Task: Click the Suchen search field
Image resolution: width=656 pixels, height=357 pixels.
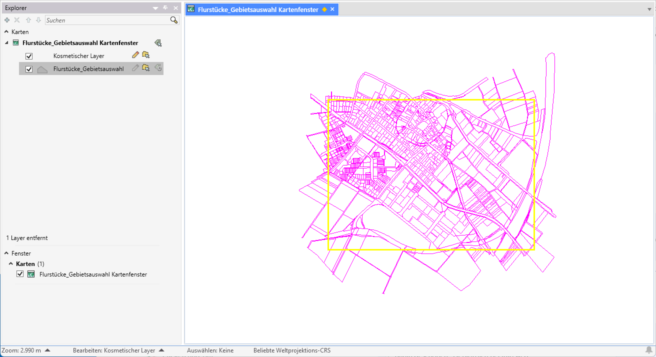Action: click(107, 20)
